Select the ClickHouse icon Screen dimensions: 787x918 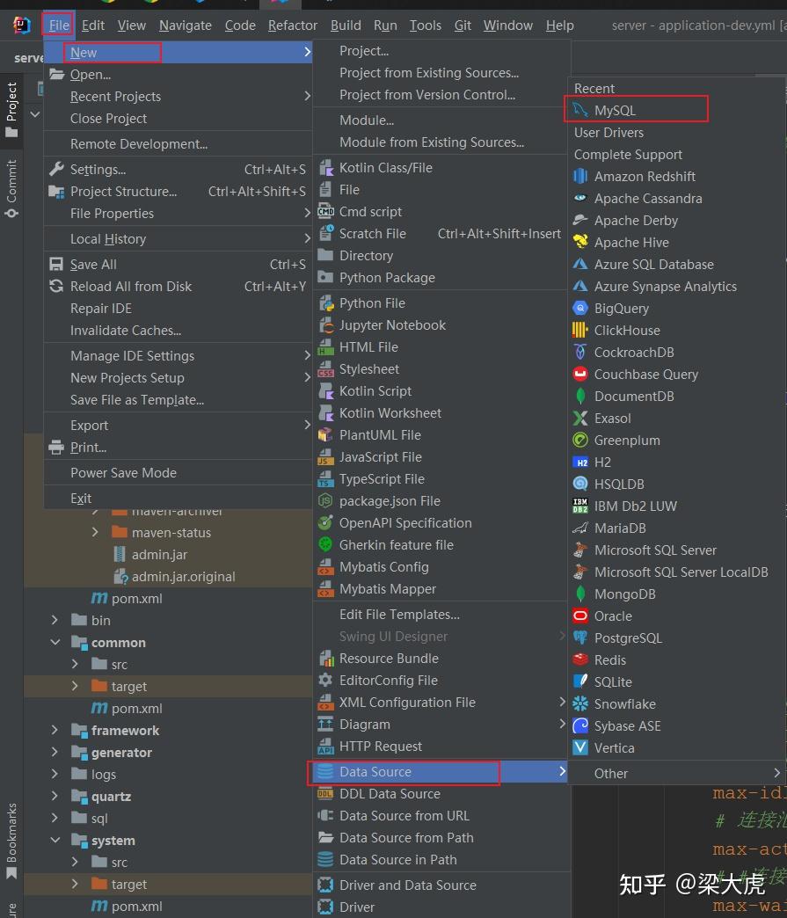[x=579, y=331]
